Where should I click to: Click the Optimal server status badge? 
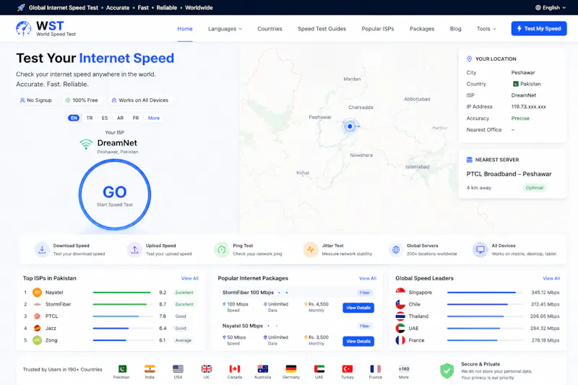534,188
